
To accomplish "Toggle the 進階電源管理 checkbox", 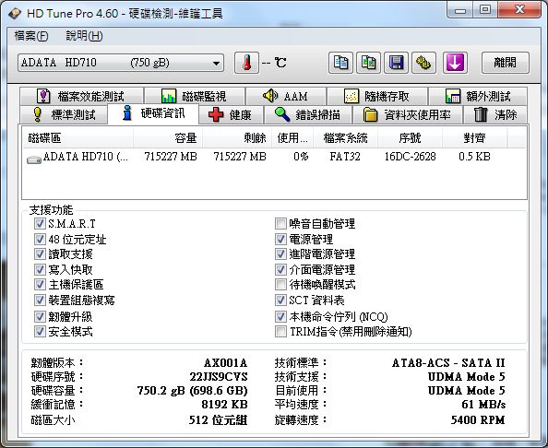I will (280, 253).
